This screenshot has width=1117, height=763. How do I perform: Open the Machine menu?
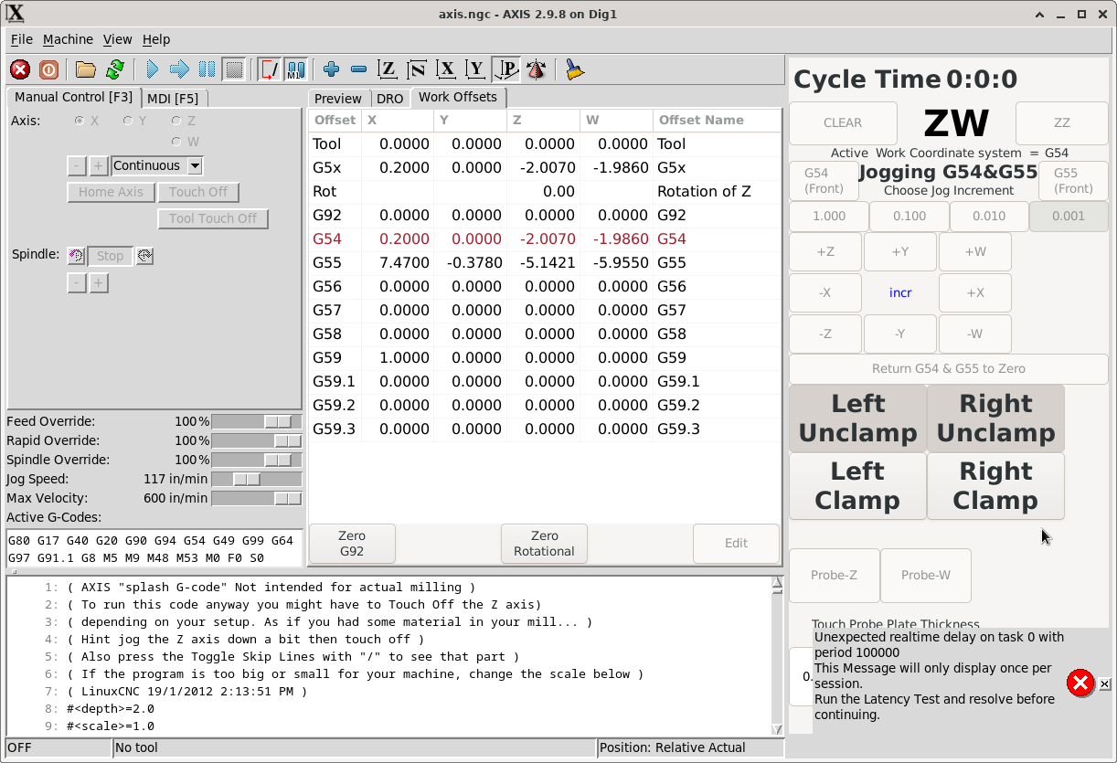tap(68, 39)
